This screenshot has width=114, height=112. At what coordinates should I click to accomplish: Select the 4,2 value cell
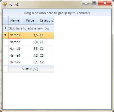(30, 55)
